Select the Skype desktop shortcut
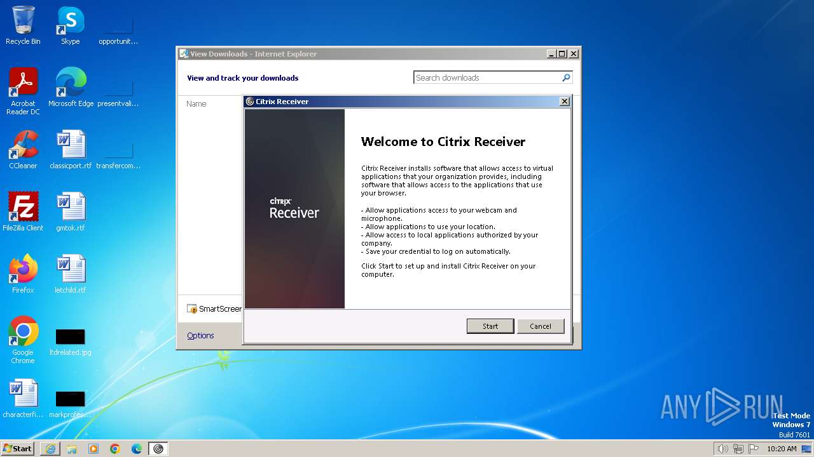Screen dimensions: 814x457 point(71,26)
